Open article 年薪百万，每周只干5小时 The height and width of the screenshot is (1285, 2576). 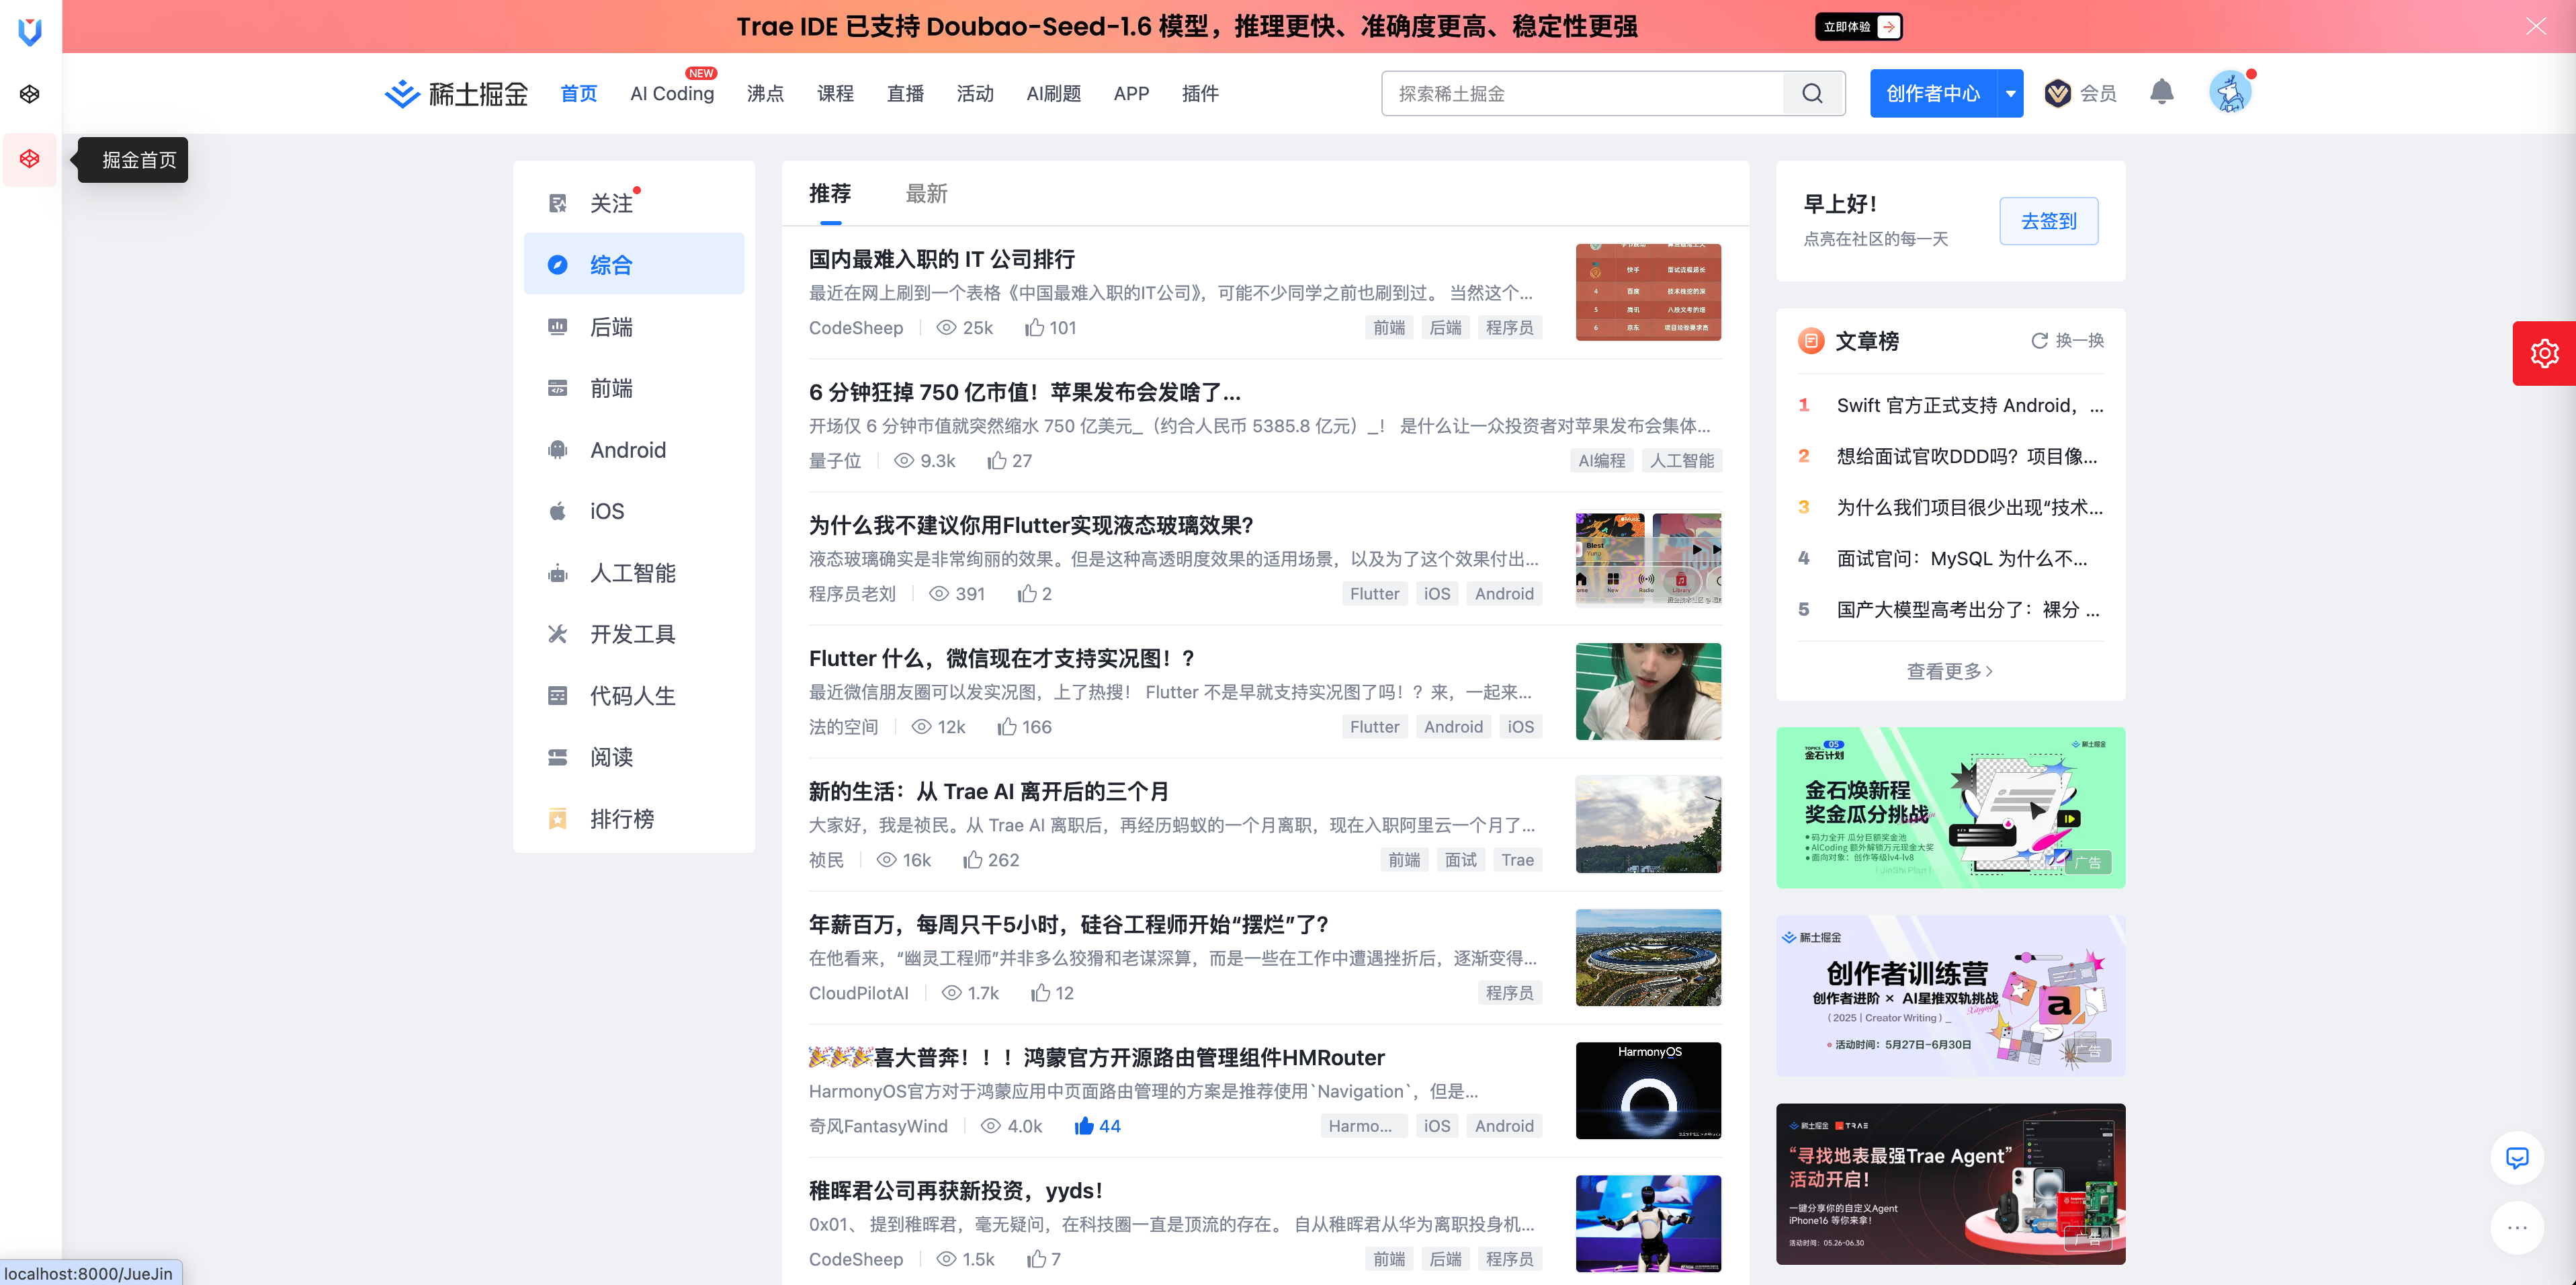[1069, 924]
